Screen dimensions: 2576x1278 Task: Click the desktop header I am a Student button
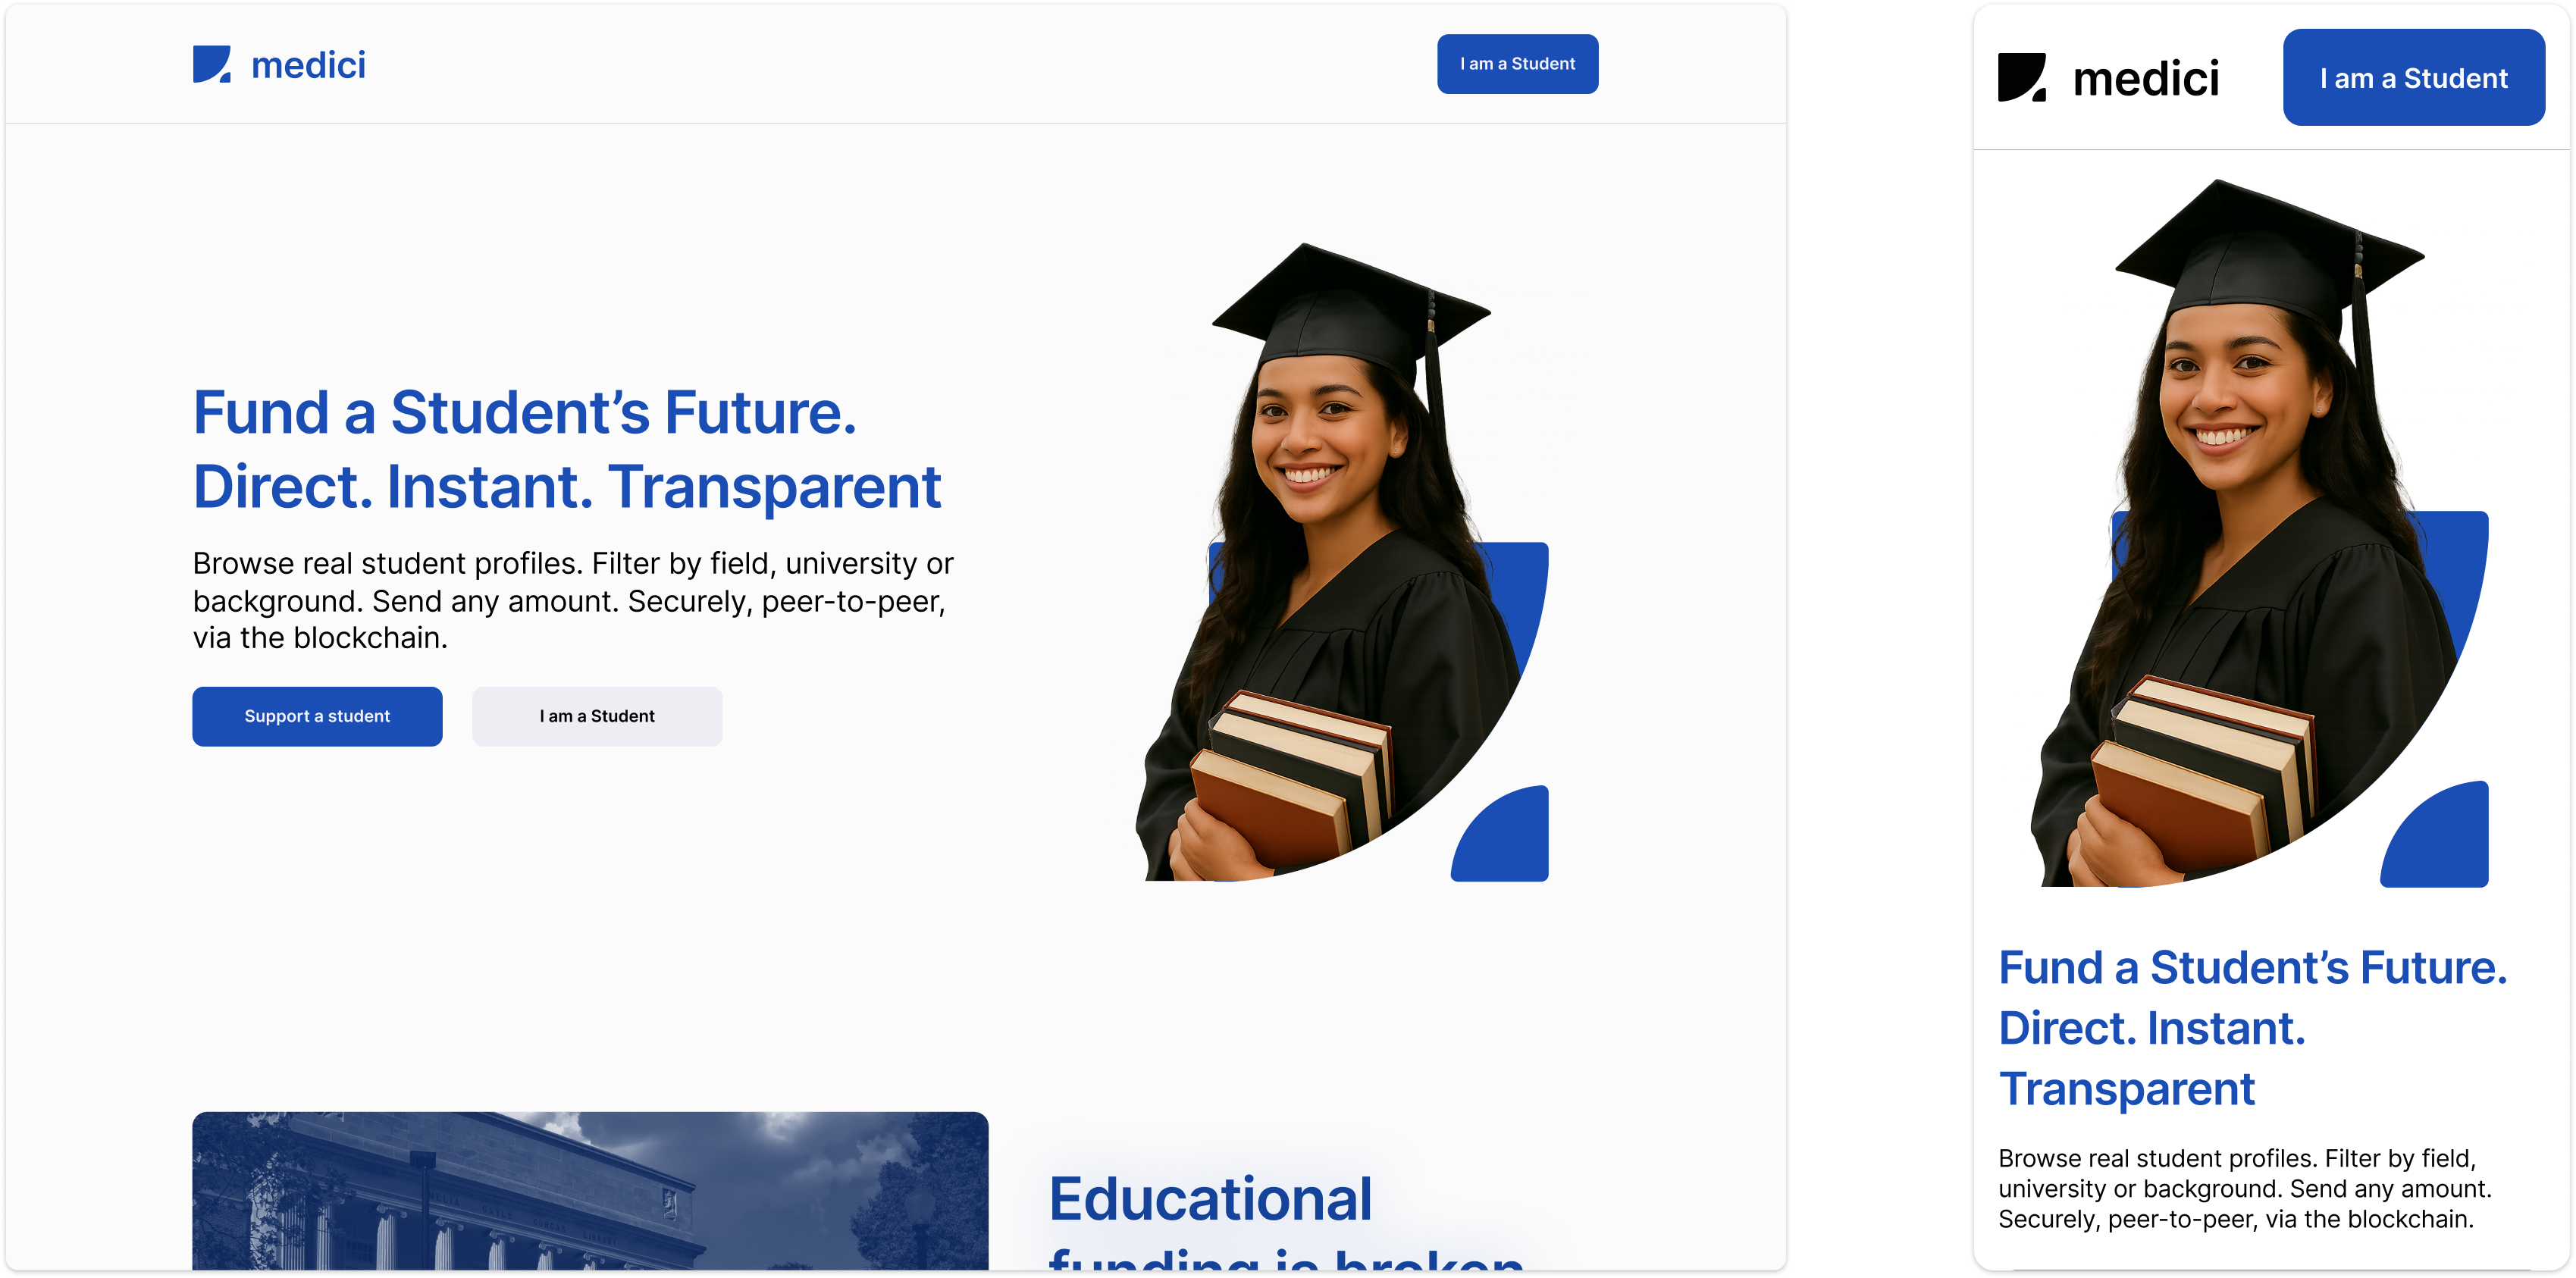click(1517, 64)
